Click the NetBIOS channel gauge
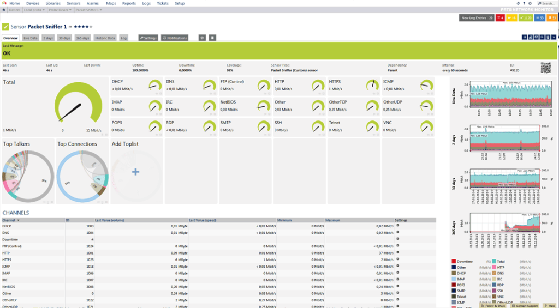The height and width of the screenshot is (308, 559). point(264,106)
